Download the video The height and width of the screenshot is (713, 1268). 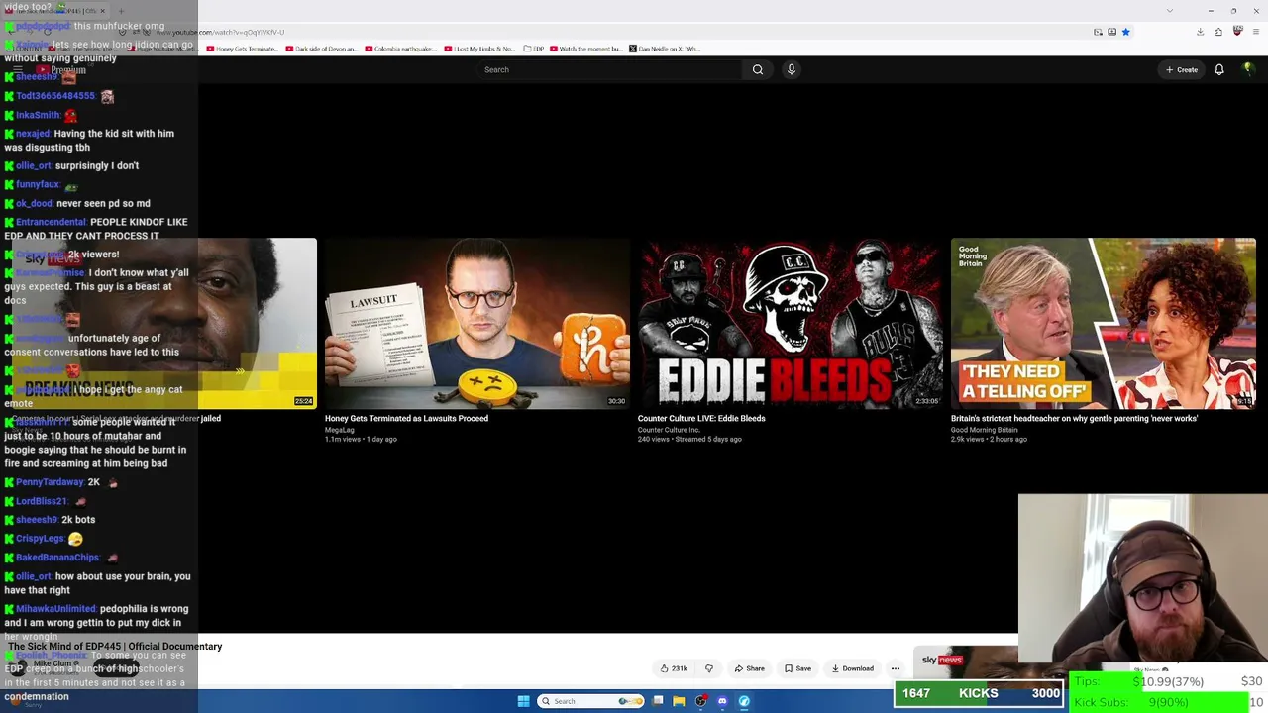852,668
